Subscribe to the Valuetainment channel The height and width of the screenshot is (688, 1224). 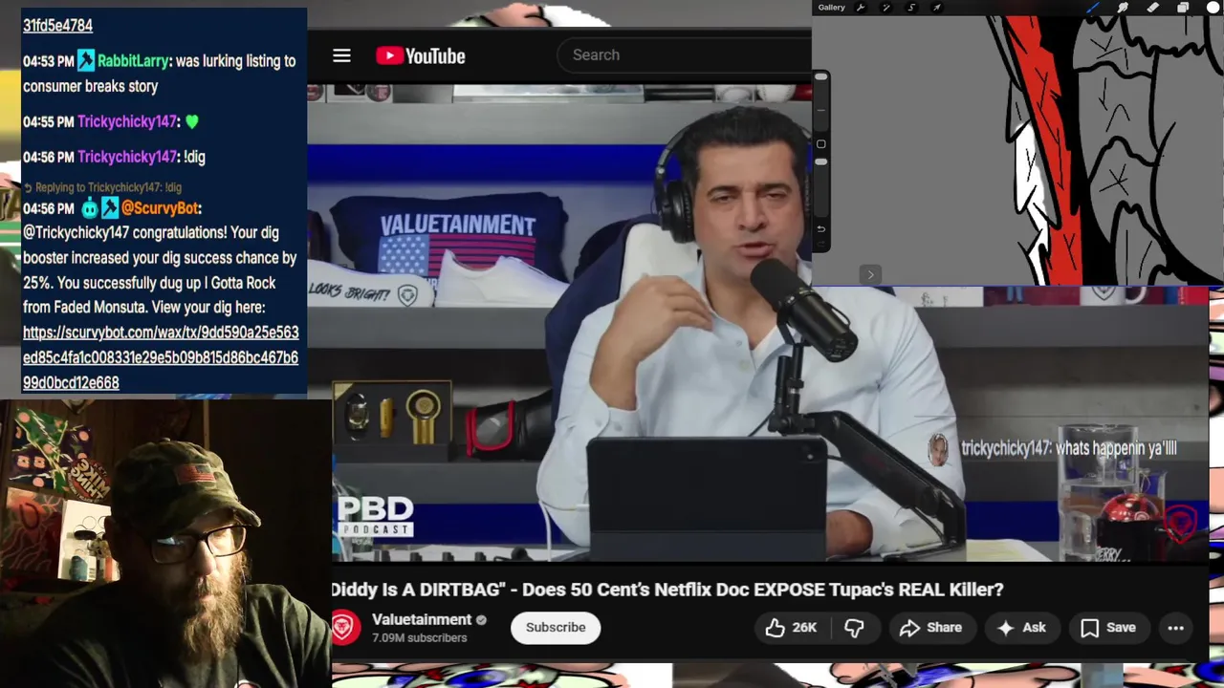[556, 628]
